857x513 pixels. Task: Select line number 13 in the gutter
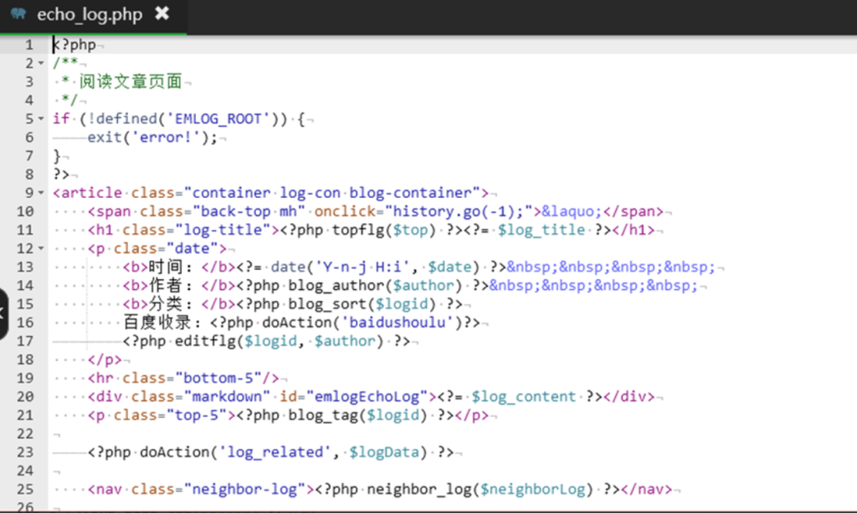(x=25, y=267)
